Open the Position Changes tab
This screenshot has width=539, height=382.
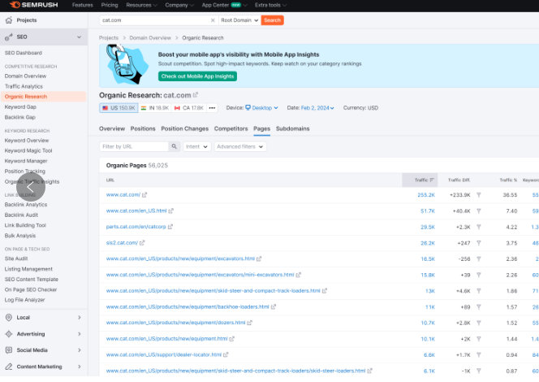click(184, 128)
